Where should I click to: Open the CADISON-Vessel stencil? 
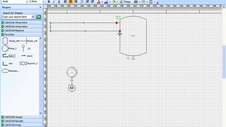22,117
